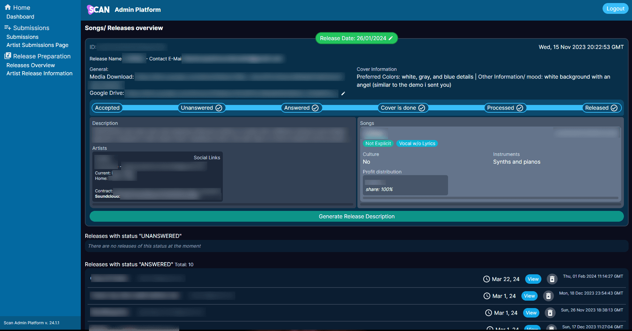This screenshot has width=632, height=331.
Task: Click checkmark icon on Processed status
Action: pyautogui.click(x=520, y=108)
